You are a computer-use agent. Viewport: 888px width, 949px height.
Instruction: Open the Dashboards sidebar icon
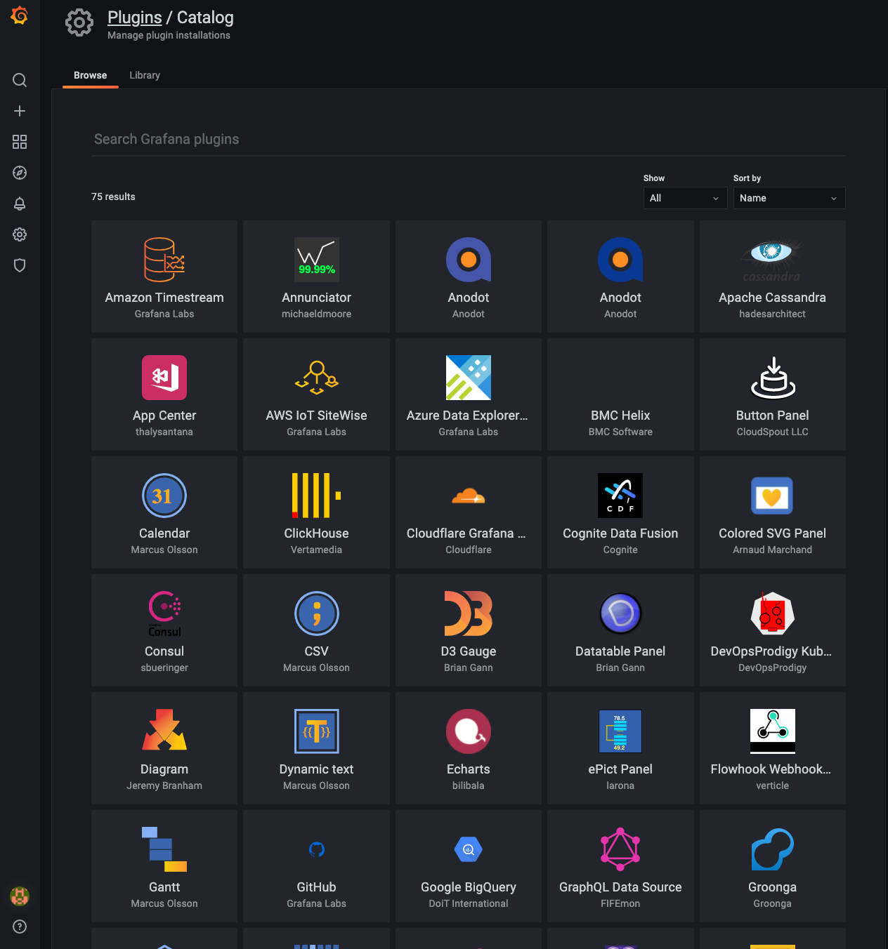[x=19, y=142]
